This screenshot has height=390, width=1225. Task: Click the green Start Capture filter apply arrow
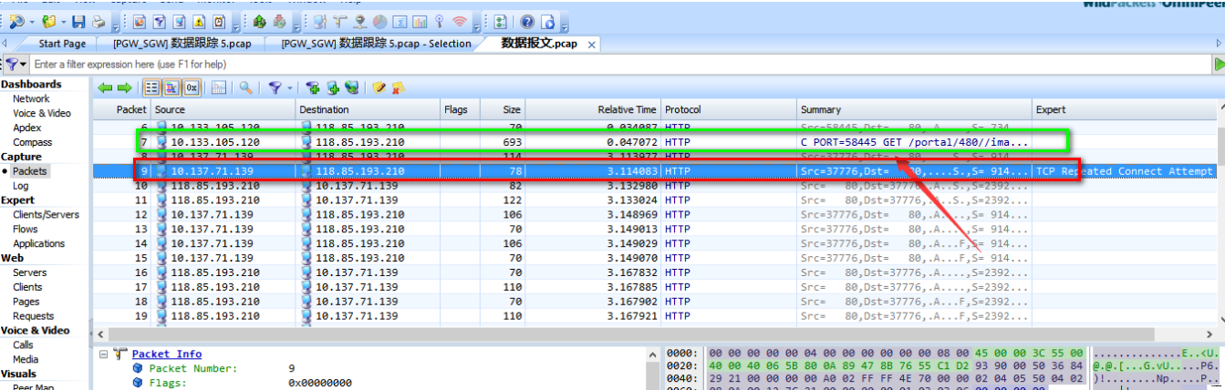pyautogui.click(x=1219, y=65)
